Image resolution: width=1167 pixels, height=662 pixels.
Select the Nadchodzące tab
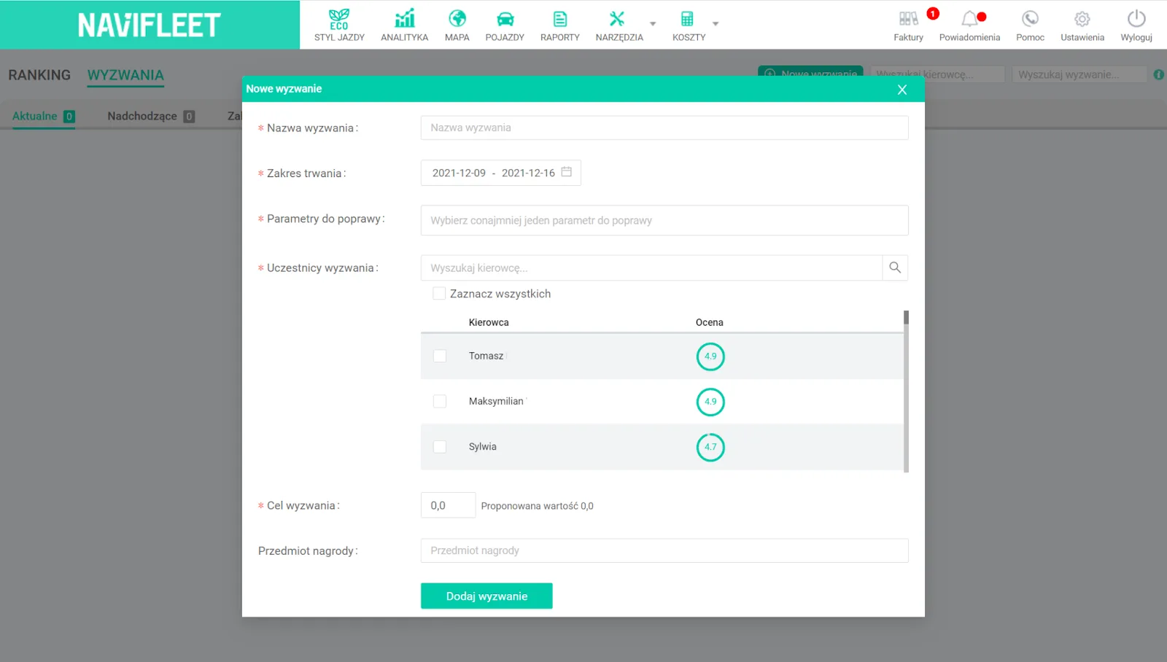(151, 116)
